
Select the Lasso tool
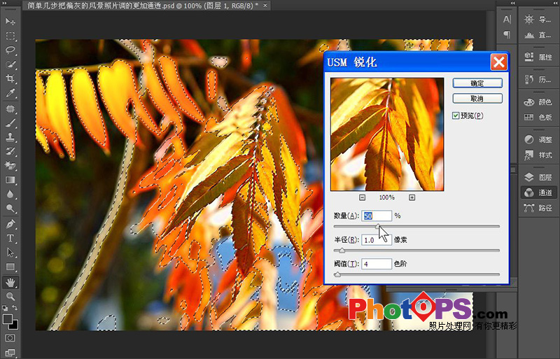coord(10,50)
